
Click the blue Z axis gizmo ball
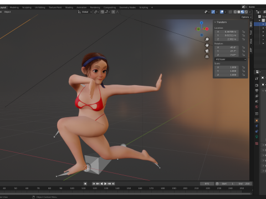(202, 23)
